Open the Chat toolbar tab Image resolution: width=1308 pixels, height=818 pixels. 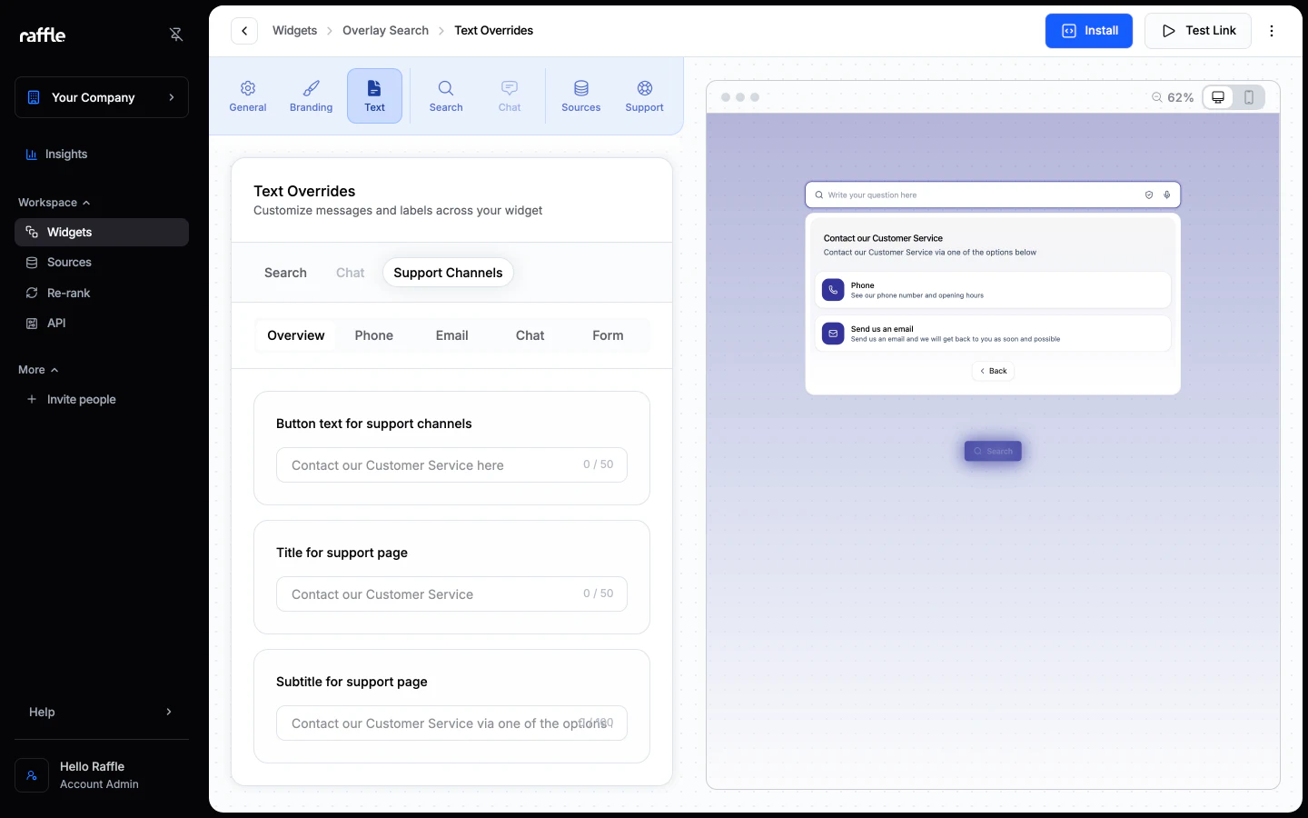[x=510, y=96]
